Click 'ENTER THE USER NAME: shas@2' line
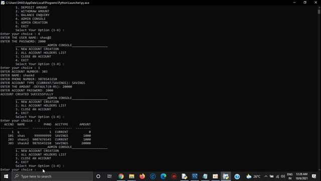The width and height of the screenshot is (321, 181). [x=26, y=38]
